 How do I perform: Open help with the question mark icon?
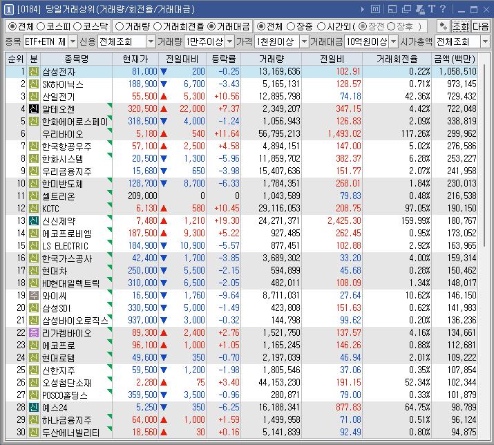click(443, 9)
